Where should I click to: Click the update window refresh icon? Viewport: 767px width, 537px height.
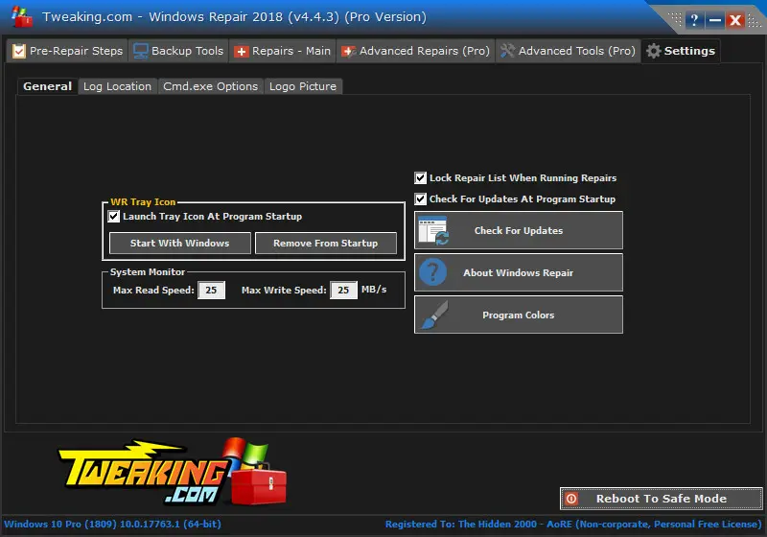click(x=434, y=230)
